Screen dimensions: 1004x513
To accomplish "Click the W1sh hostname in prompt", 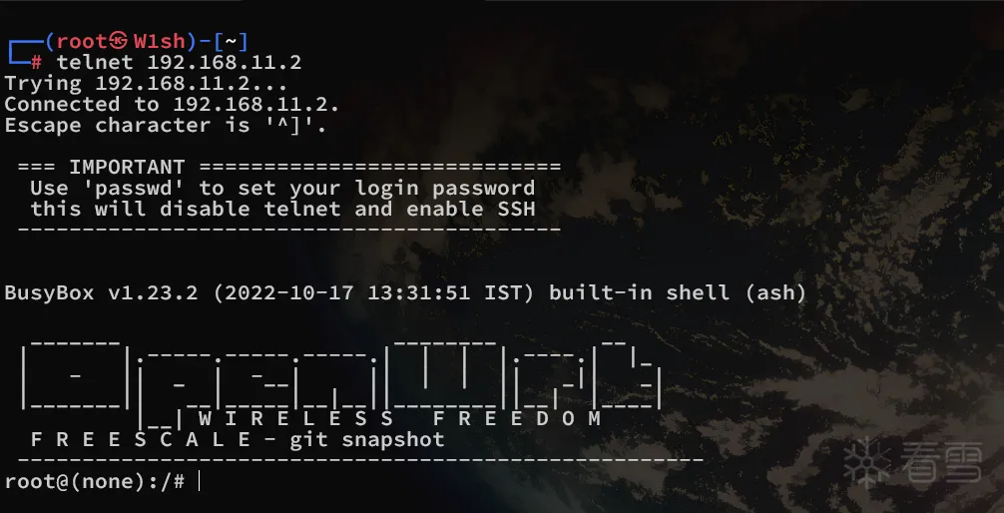I will [x=159, y=42].
